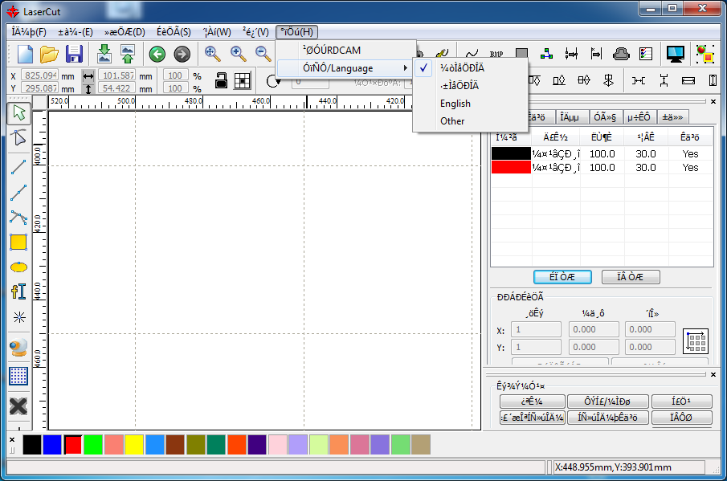Screen dimensions: 727x481
Task: Click the Import down-arrow icon
Action: [x=104, y=55]
